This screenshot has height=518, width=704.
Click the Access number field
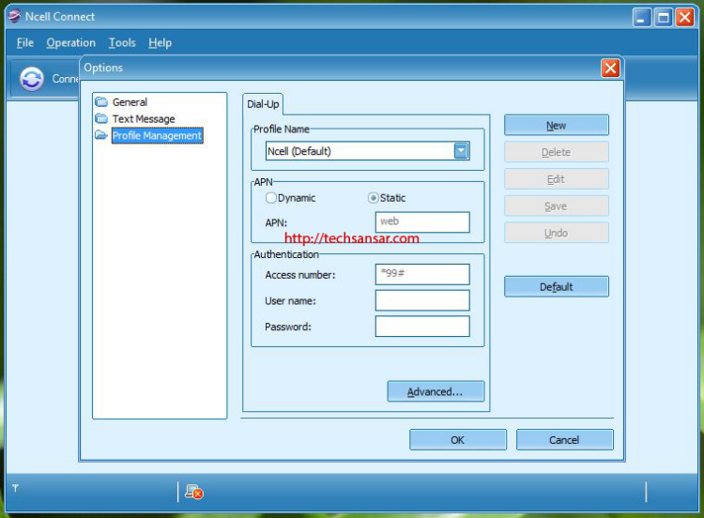[x=422, y=274]
